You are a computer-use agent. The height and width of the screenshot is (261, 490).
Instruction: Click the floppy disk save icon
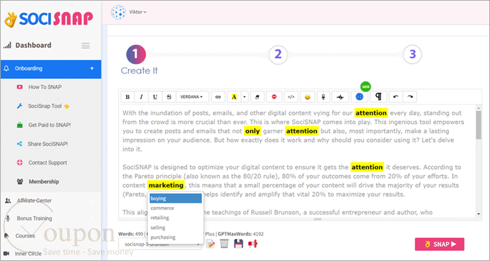pos(238,243)
